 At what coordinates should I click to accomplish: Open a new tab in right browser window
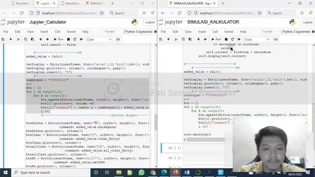223,3
